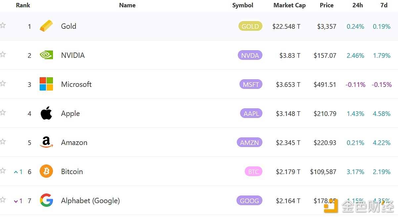Image resolution: width=398 pixels, height=217 pixels.
Task: Sort table by Price column
Action: pos(327,5)
